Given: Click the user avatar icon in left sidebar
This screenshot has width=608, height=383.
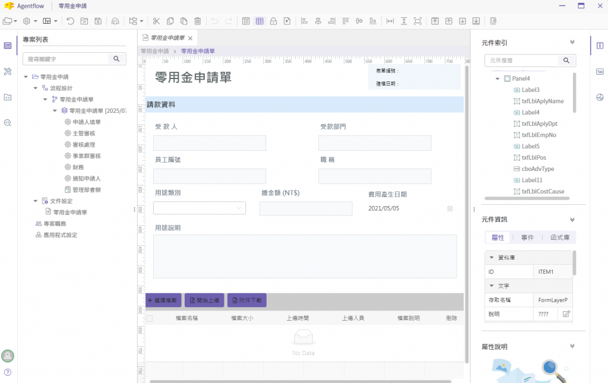Looking at the screenshot, I should coord(8,356).
